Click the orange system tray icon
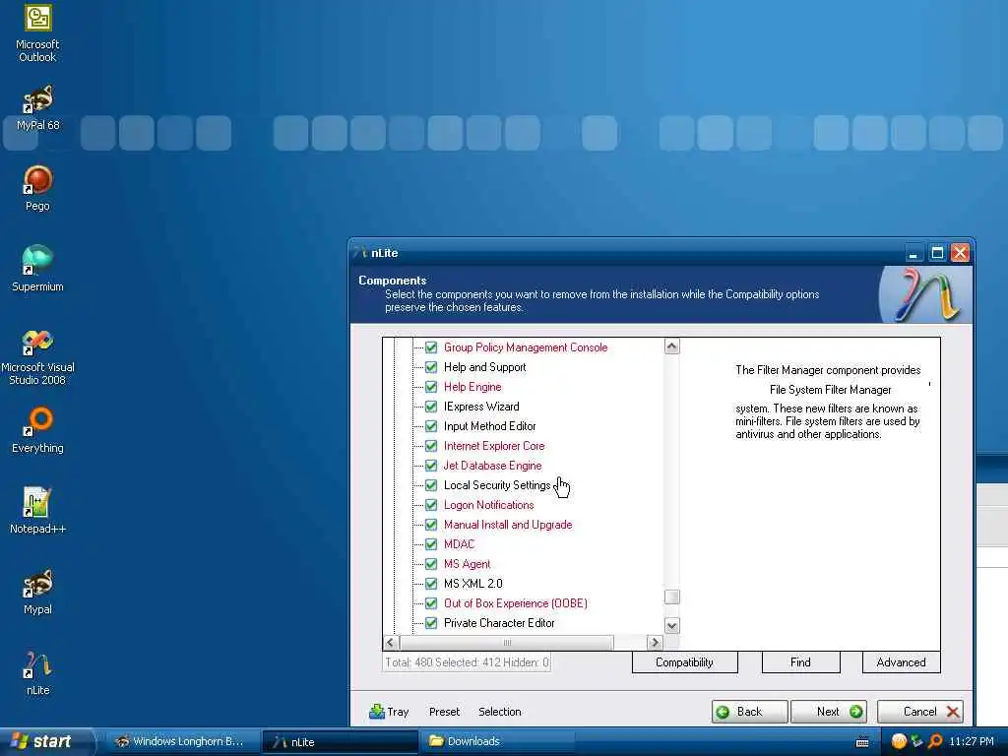 (899, 741)
